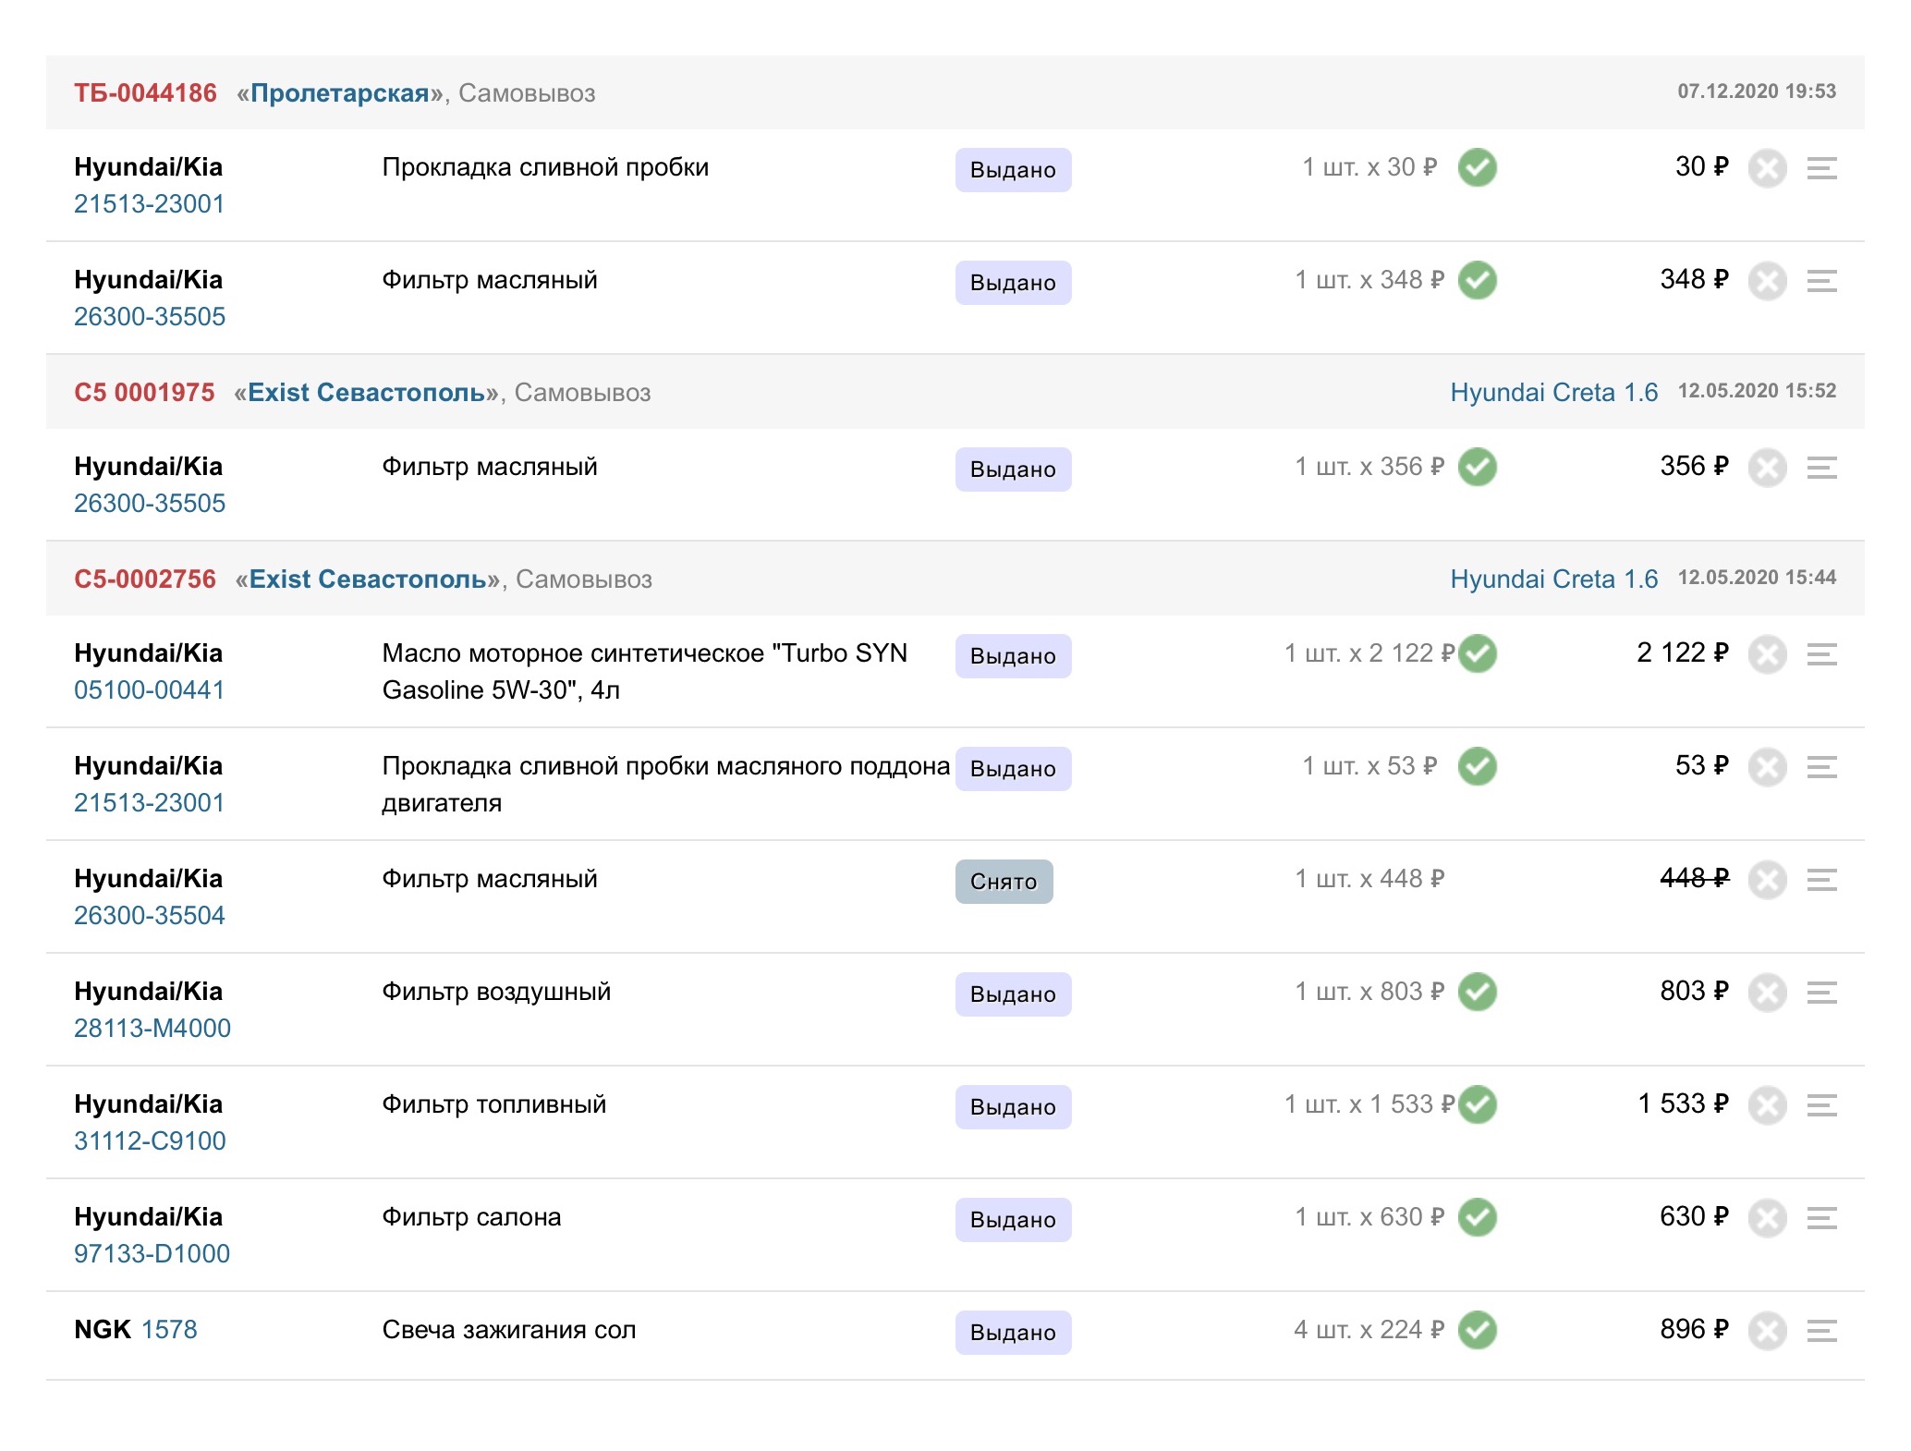Open the hamburger menu in the 30 ₽ row
1911x1451 pixels.
1821,168
